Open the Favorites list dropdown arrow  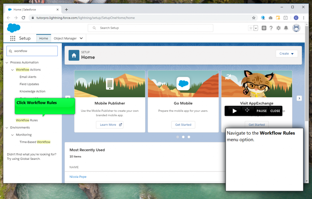(256, 28)
